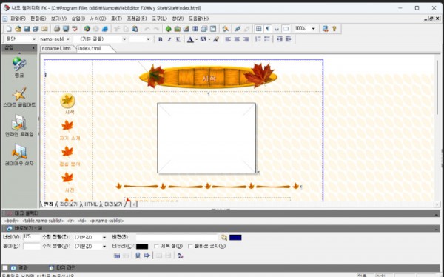Toggle paragraph marks ¶ display

coord(268,29)
